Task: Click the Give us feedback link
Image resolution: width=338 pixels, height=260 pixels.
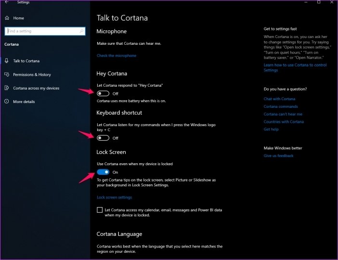Action: [x=278, y=156]
